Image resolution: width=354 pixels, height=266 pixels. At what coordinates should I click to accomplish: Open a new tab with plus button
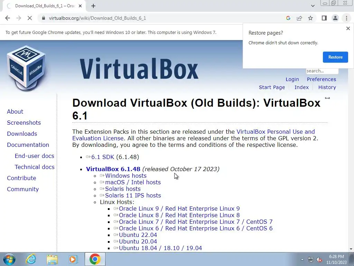[93, 6]
